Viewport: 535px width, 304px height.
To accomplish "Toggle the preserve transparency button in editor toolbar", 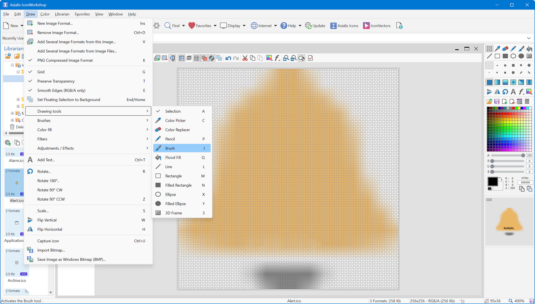I will pyautogui.click(x=204, y=58).
